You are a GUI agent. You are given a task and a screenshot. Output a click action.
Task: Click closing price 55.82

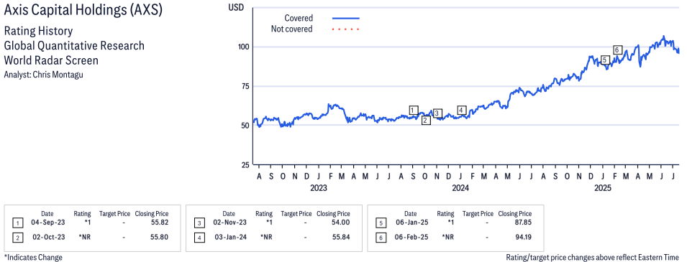160,223
